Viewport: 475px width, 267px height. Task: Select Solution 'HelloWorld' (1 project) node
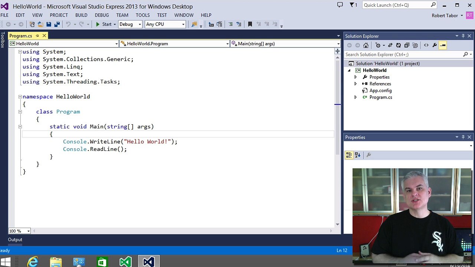(x=388, y=63)
